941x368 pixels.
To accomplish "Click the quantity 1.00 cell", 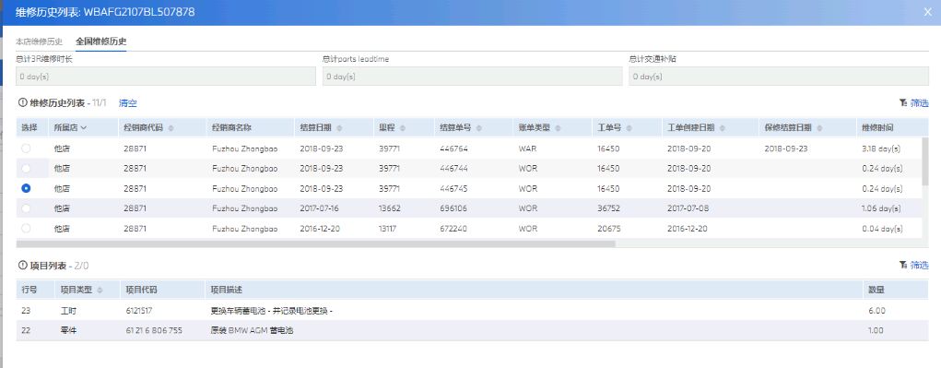I will coord(876,331).
